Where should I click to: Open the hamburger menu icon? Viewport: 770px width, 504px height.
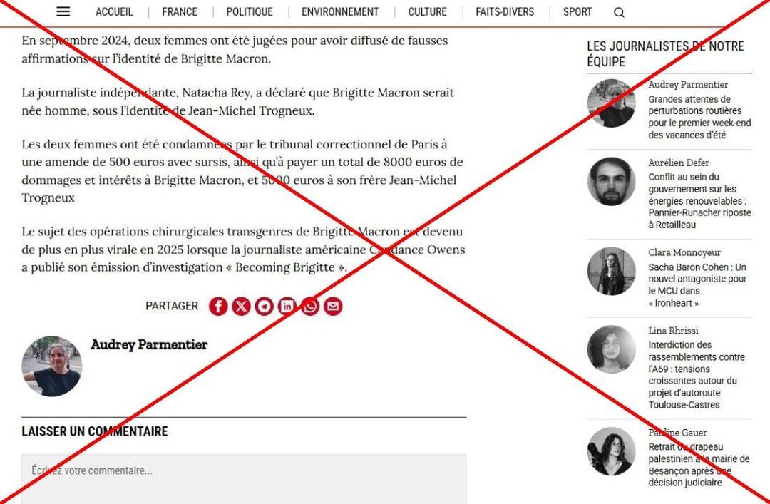point(63,12)
